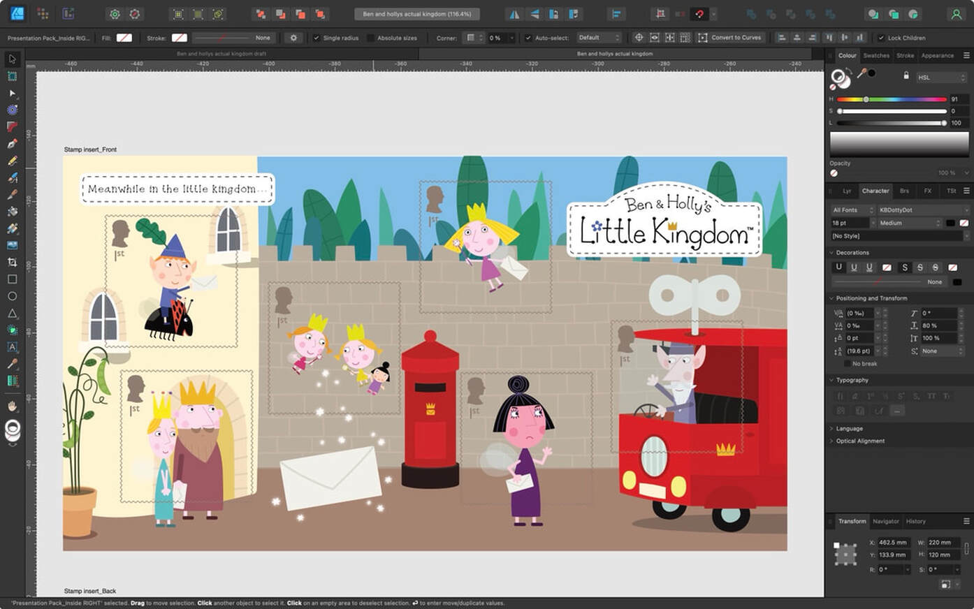Screen dimensions: 974x609
Task: Select the Colour Picker tool in left toolbar
Action: tap(12, 363)
